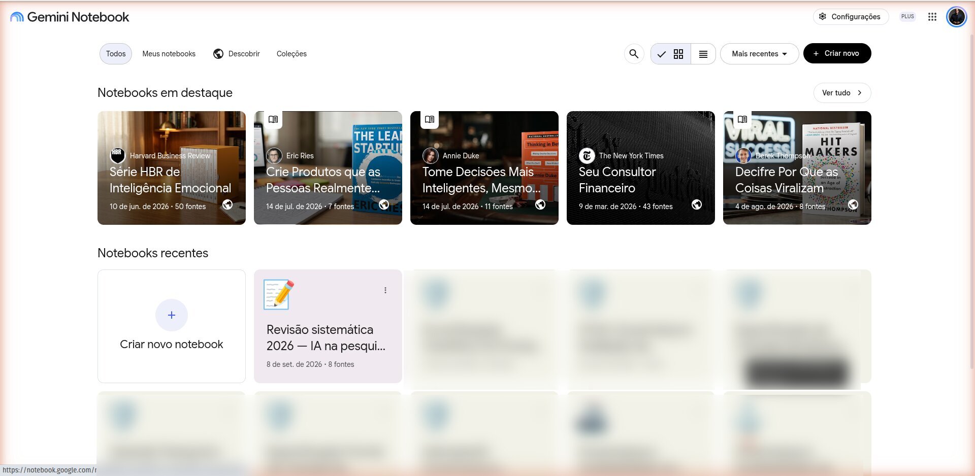The image size is (975, 476).
Task: Open three-dot menu on Revisão sistemática card
Action: [x=385, y=290]
